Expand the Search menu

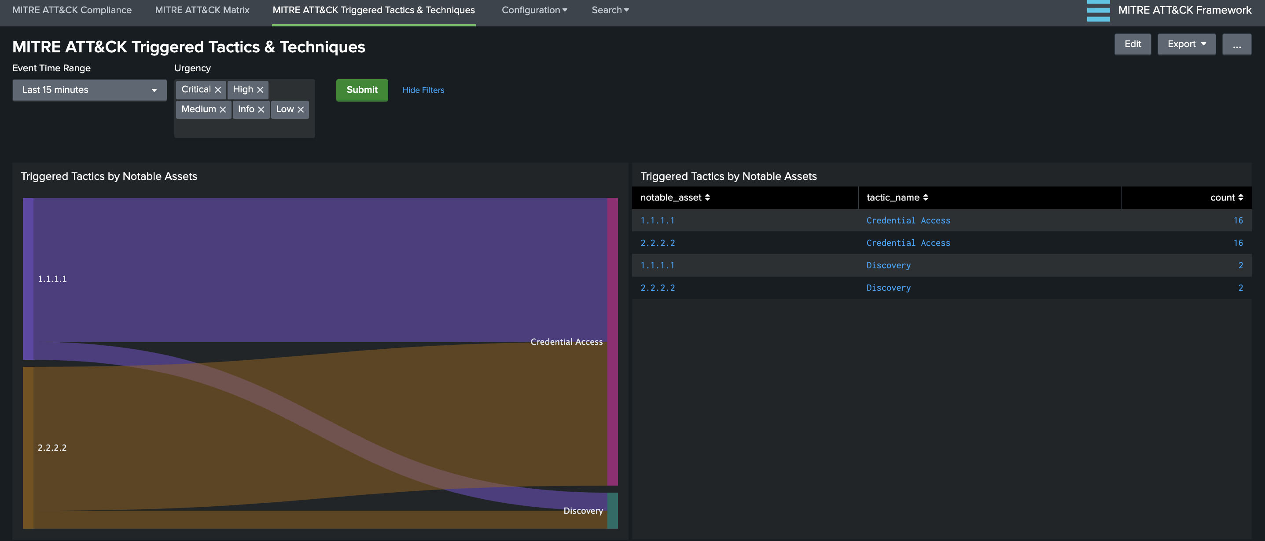pos(610,10)
